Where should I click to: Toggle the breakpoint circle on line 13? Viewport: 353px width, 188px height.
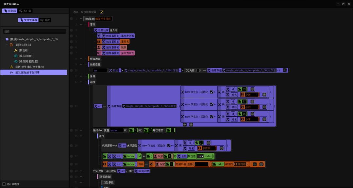point(71,106)
